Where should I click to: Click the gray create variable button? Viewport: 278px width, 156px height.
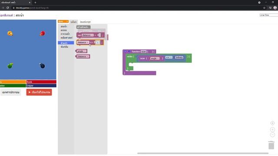tap(83, 27)
